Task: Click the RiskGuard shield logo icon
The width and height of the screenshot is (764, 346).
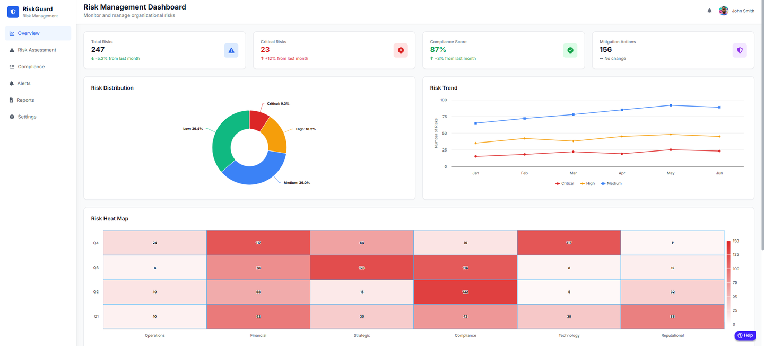Action: 13,12
